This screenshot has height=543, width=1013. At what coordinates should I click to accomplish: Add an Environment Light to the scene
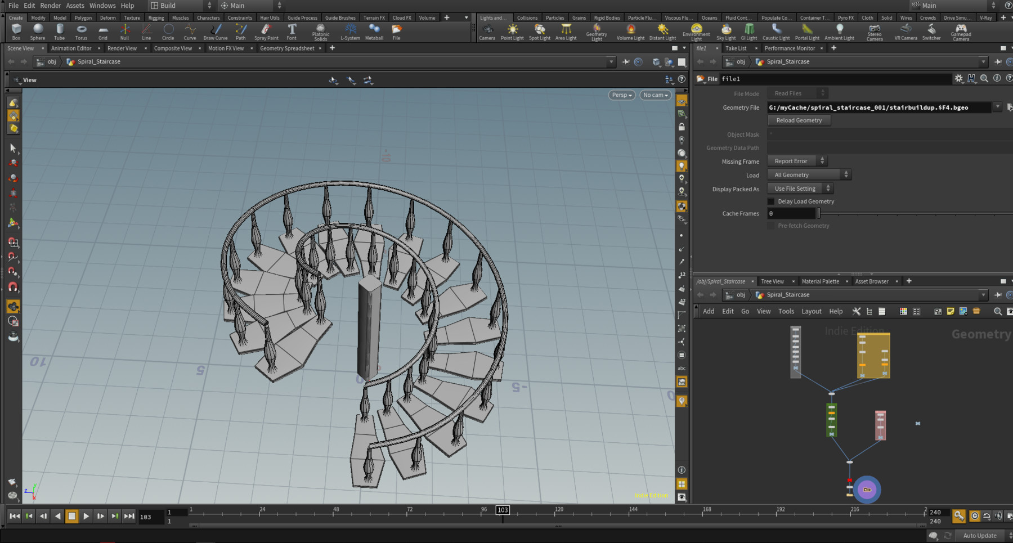(696, 32)
